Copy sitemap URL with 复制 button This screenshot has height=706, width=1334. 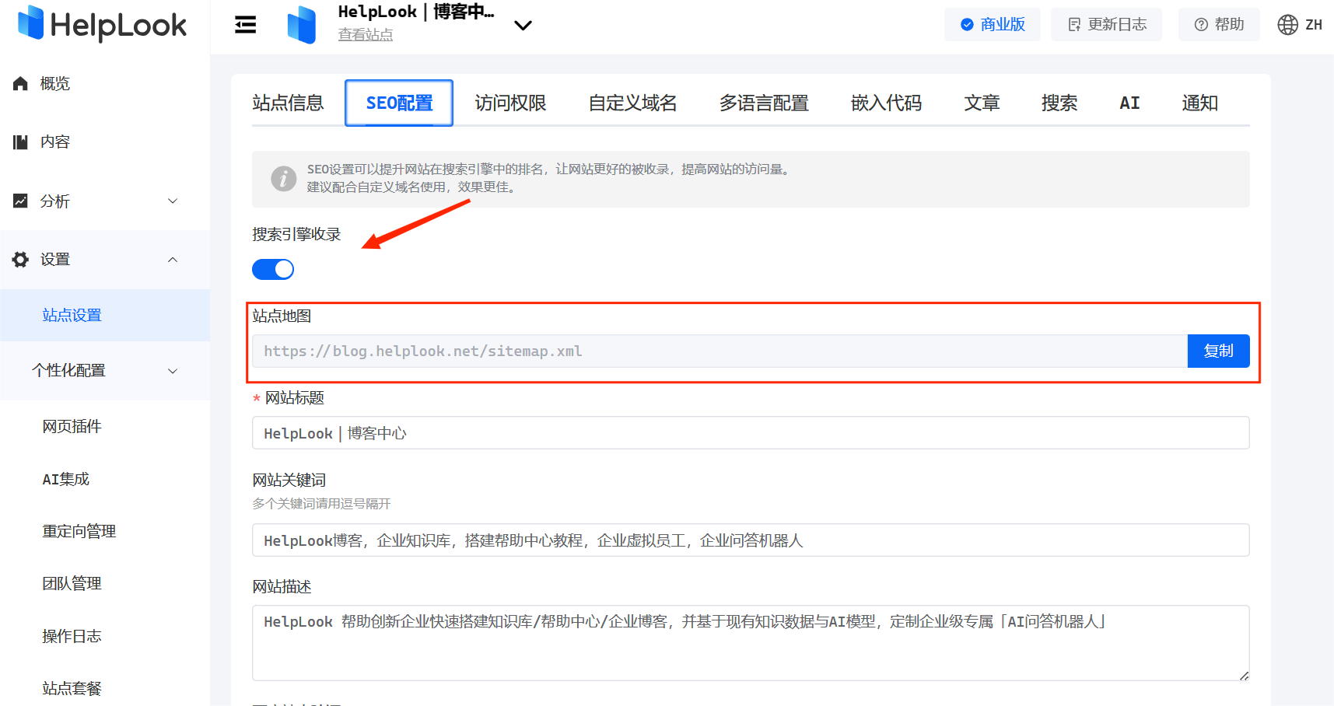tap(1218, 351)
